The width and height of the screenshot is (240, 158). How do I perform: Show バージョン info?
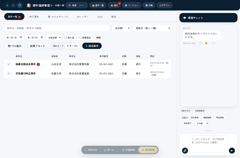tap(131, 5)
